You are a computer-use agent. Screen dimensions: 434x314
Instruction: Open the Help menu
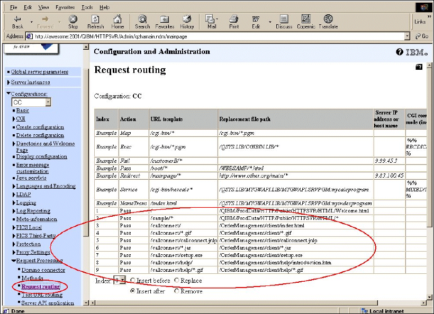[104, 7]
